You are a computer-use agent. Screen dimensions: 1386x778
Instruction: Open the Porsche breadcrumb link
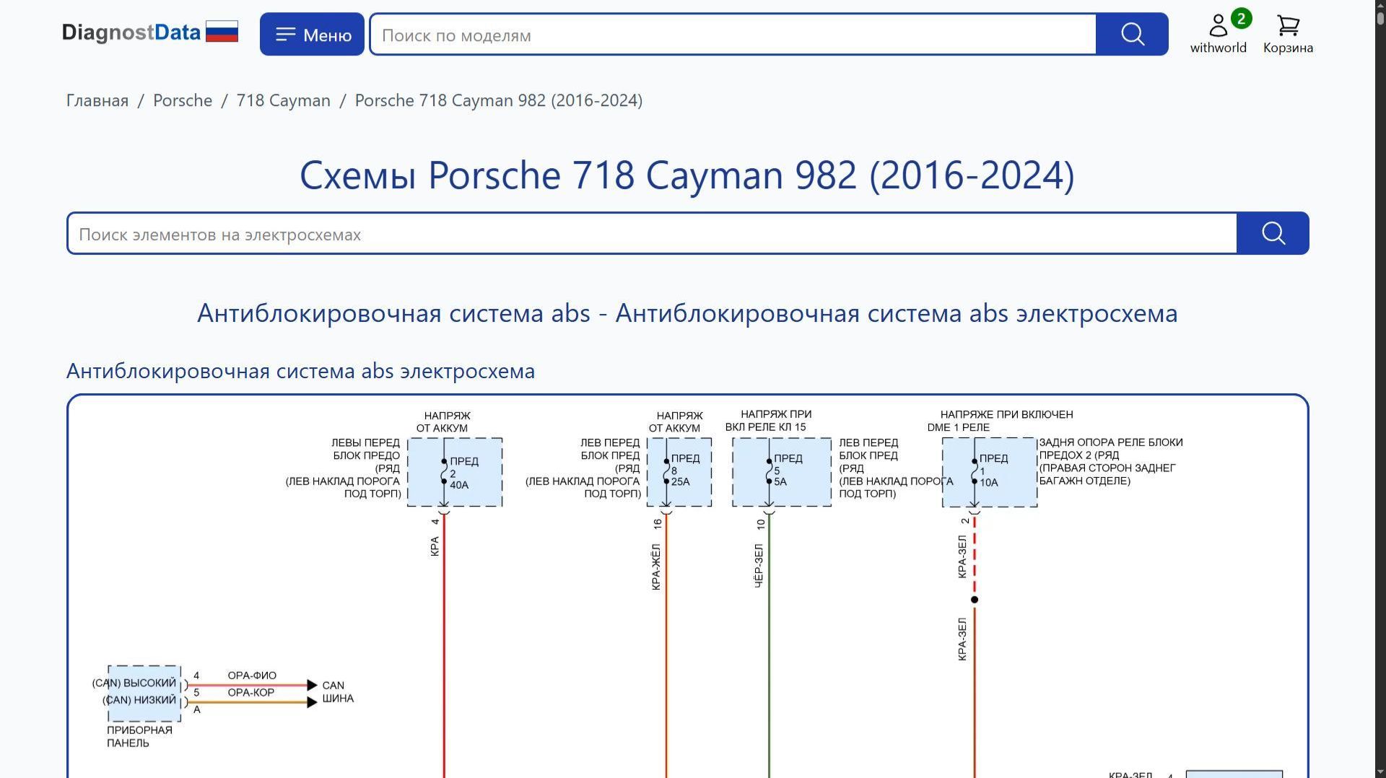183,100
